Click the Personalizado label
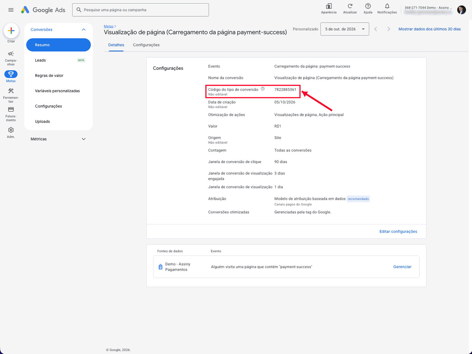Screen dimensions: 472x354 pos(306,29)
